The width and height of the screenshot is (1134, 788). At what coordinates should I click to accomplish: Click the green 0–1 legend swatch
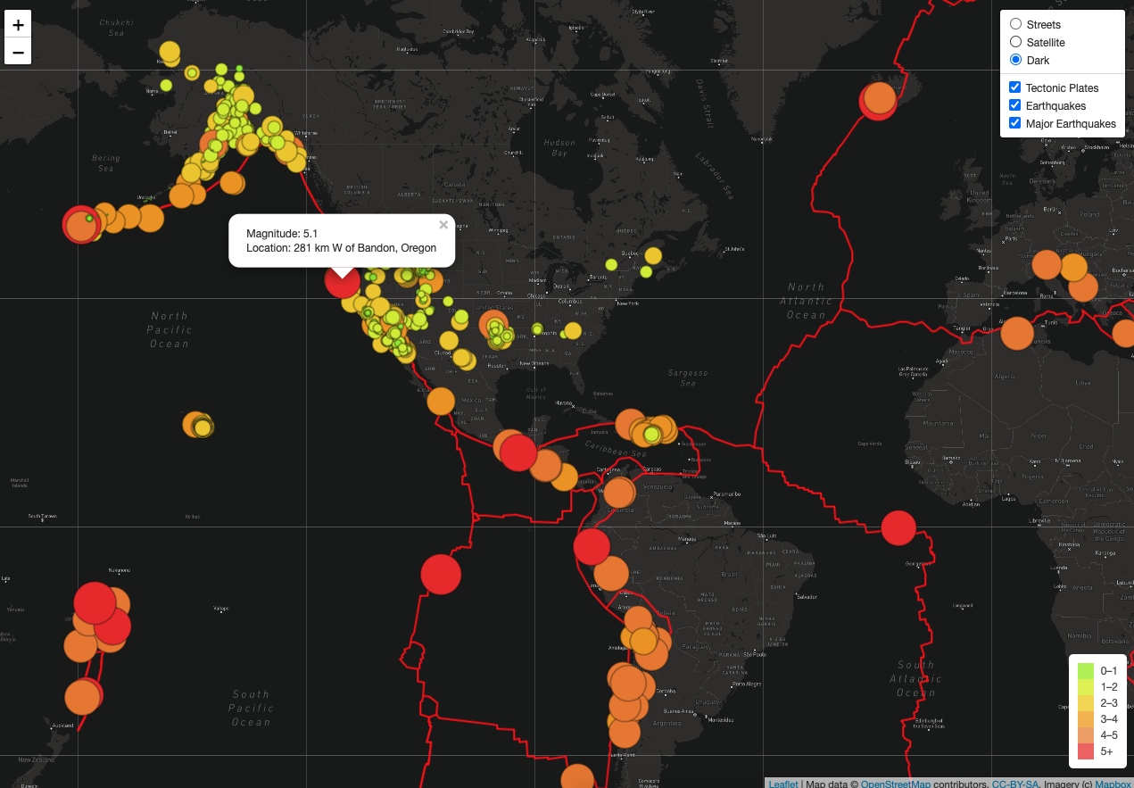tap(1085, 670)
